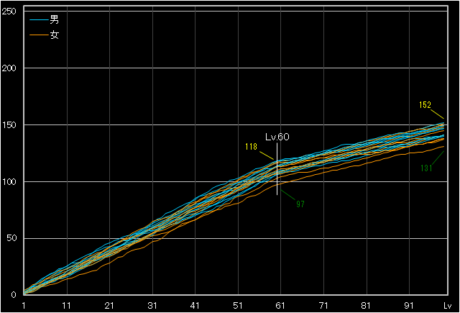Click the Lv axis unit label
This screenshot has width=460, height=313.
point(447,306)
